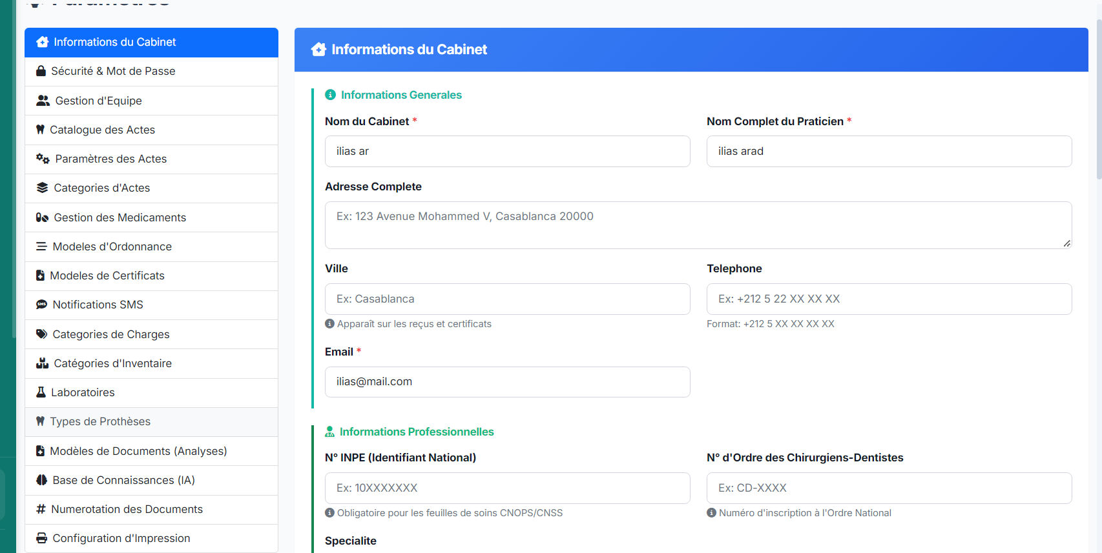Click the lock icon for Sécurité & Mot de Passe
1102x553 pixels.
pos(41,71)
